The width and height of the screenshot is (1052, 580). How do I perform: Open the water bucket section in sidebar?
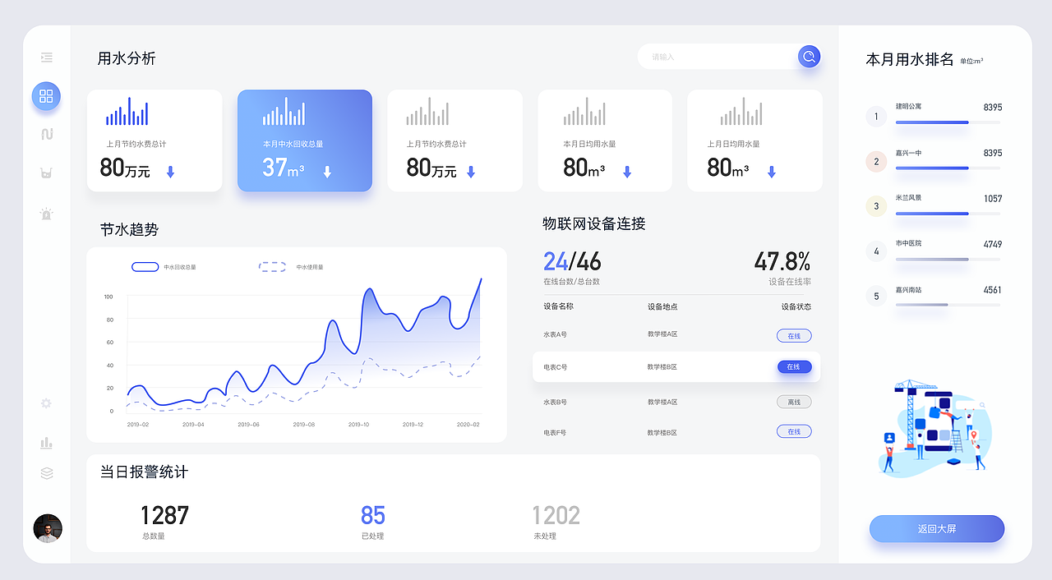click(x=46, y=173)
